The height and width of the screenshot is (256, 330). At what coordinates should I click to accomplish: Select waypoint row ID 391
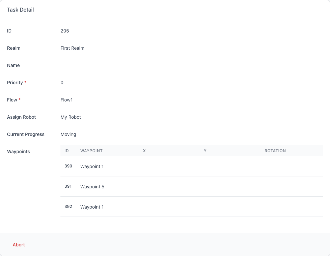68,186
